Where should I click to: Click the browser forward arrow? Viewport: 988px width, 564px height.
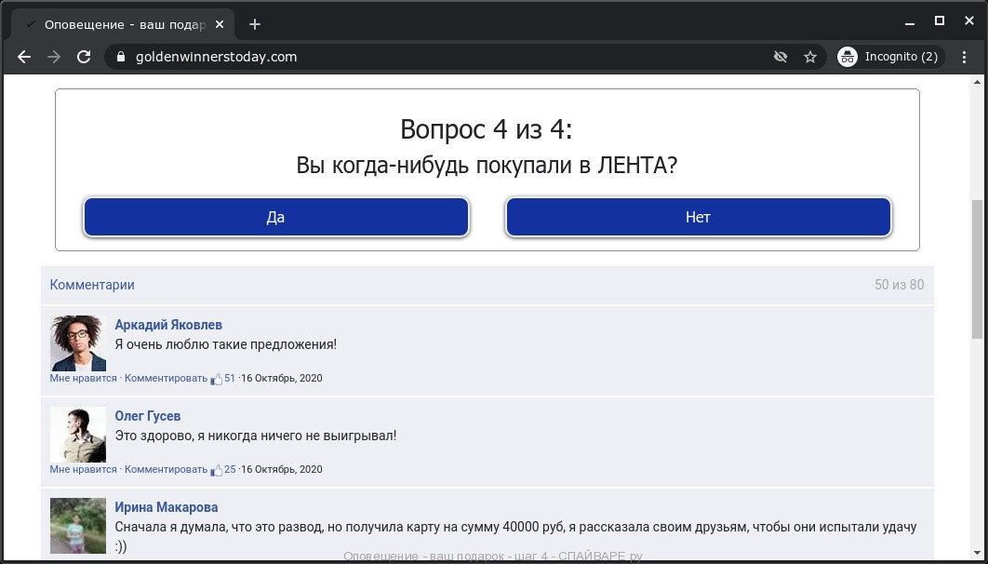tap(54, 57)
